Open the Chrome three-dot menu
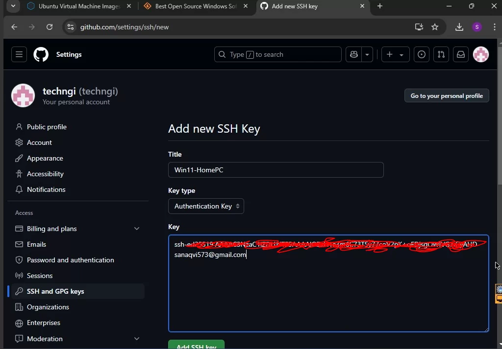The width and height of the screenshot is (502, 349). pyautogui.click(x=495, y=27)
